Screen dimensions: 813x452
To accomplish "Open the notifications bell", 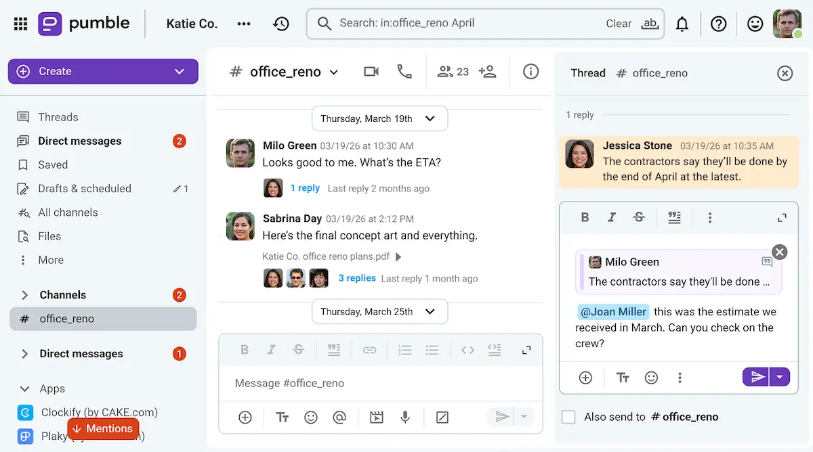I will click(x=682, y=24).
